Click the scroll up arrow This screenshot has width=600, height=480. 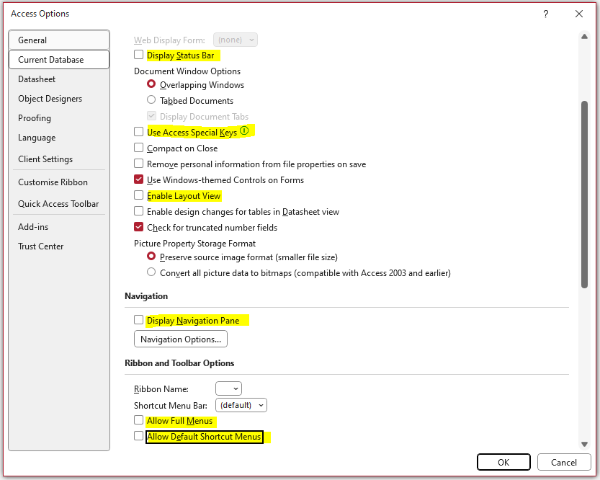pyautogui.click(x=584, y=37)
